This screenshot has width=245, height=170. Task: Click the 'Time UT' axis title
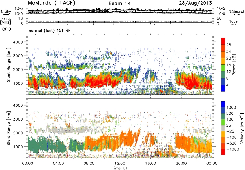120,168
